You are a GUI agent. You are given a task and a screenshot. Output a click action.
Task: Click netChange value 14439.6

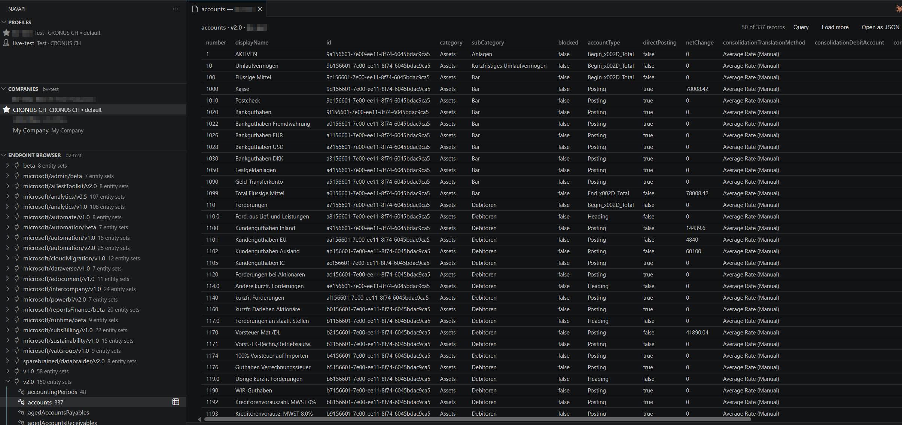click(695, 228)
